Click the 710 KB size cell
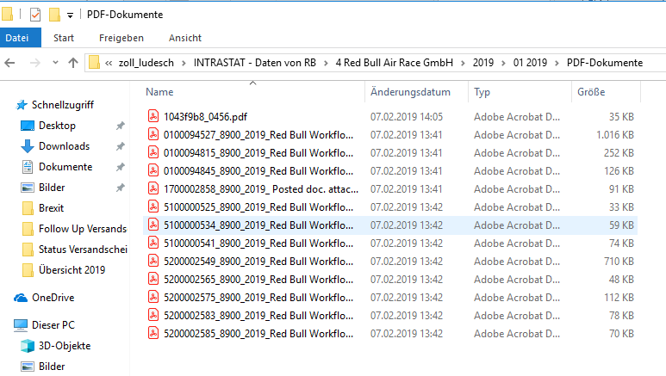Image resolution: width=666 pixels, height=376 pixels. (x=619, y=262)
